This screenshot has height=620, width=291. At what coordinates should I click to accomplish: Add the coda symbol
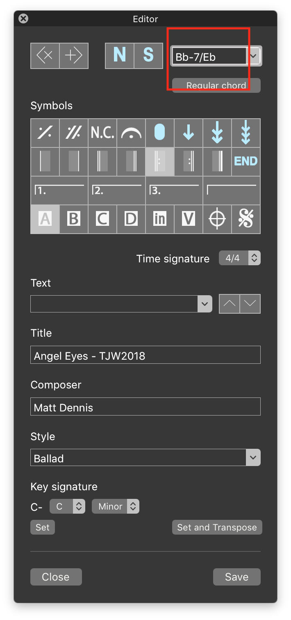(217, 219)
